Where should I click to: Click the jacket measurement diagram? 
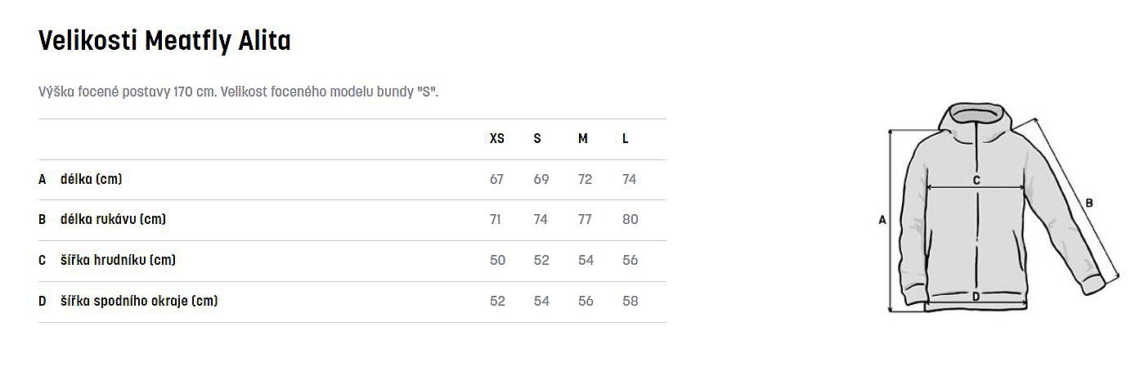pos(1002,208)
